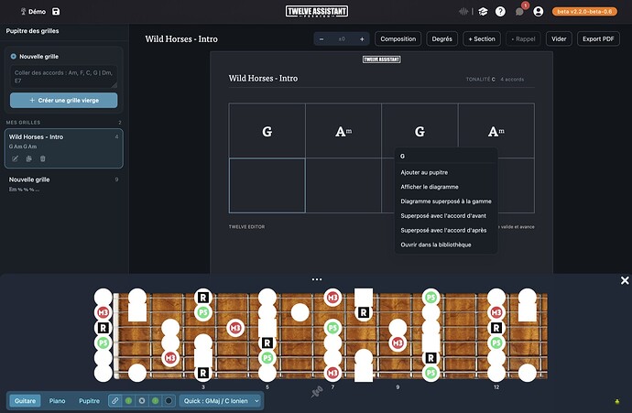Choose Afficher le diagramme in context menu
This screenshot has height=413, width=632.
[x=430, y=187]
